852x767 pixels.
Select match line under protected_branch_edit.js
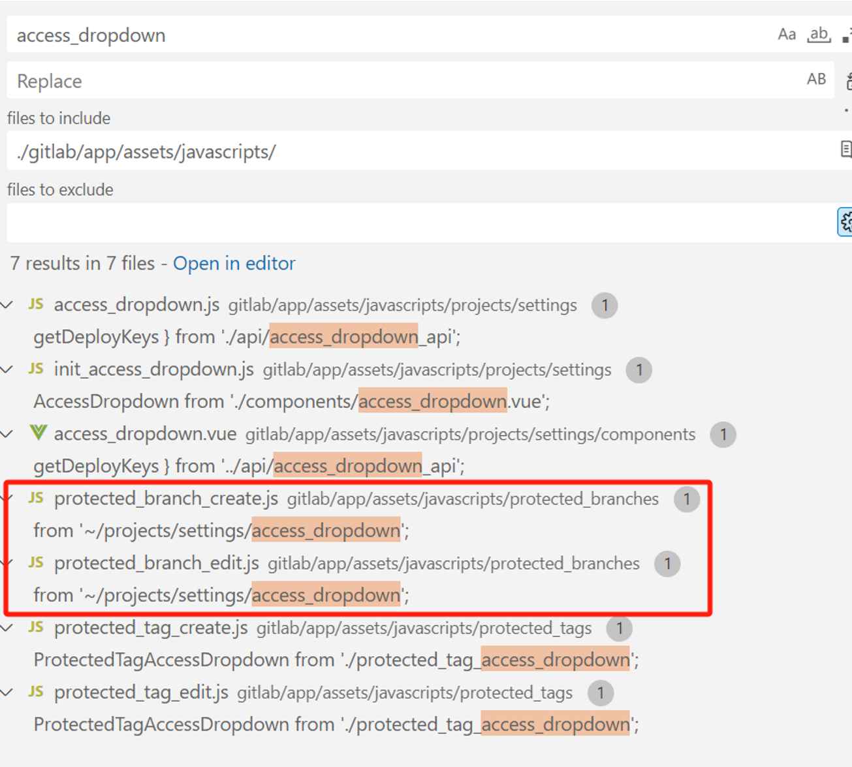tap(221, 595)
